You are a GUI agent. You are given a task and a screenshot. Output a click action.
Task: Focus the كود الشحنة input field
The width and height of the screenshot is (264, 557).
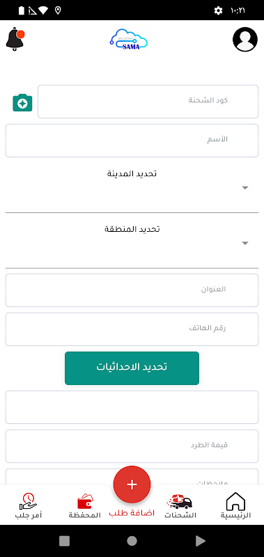click(x=148, y=101)
